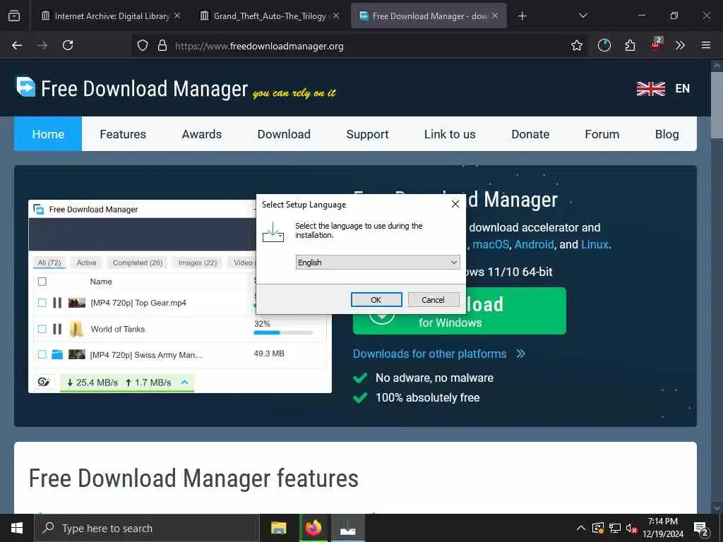Open the Link to us menu item

pos(450,134)
